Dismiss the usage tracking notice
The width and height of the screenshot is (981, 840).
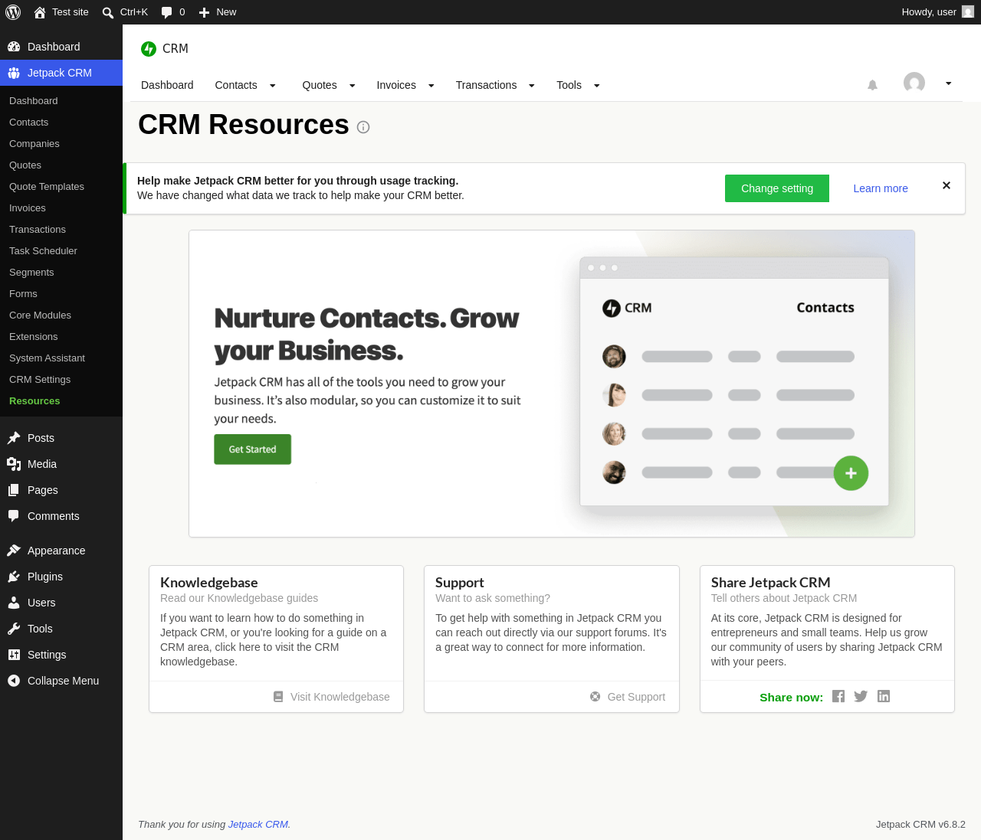tap(947, 185)
